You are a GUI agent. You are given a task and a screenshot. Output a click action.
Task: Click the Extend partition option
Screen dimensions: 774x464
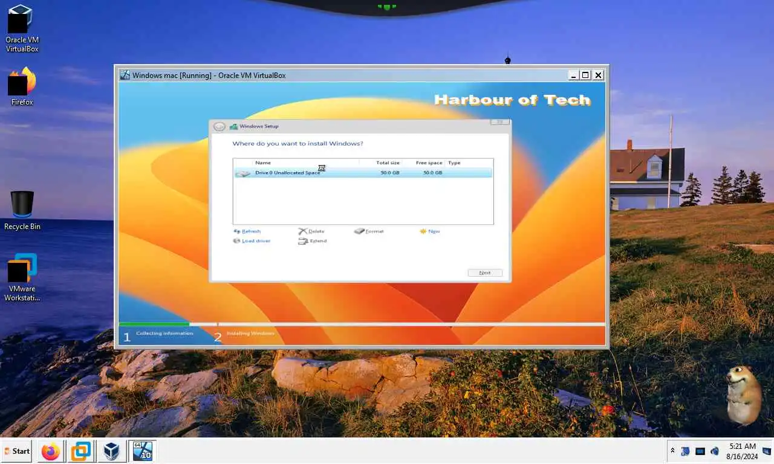[x=313, y=241]
